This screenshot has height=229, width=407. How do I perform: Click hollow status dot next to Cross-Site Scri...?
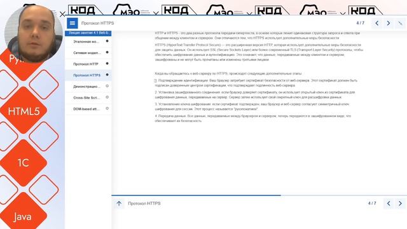[x=107, y=97]
